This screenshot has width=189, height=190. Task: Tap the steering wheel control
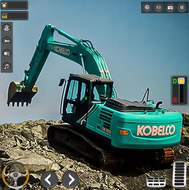pyautogui.click(x=16, y=175)
